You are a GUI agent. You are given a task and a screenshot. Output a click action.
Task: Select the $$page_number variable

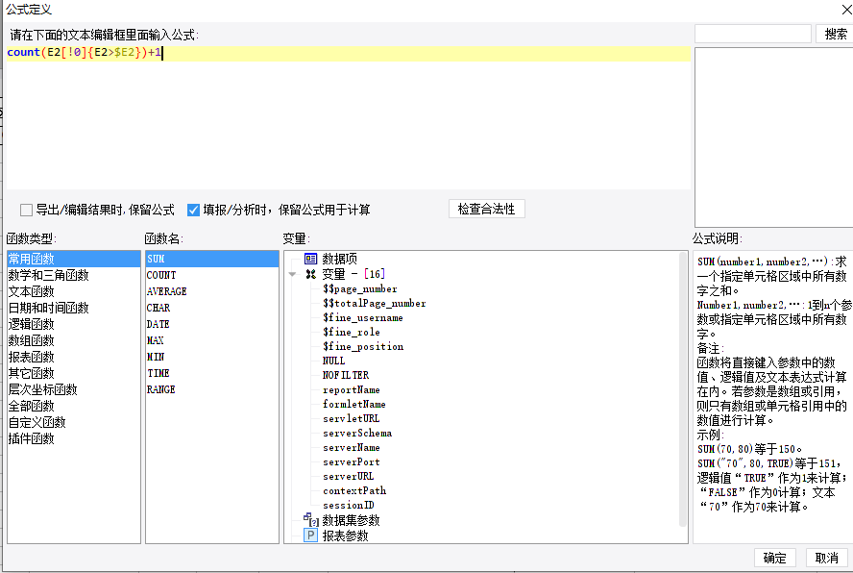359,288
